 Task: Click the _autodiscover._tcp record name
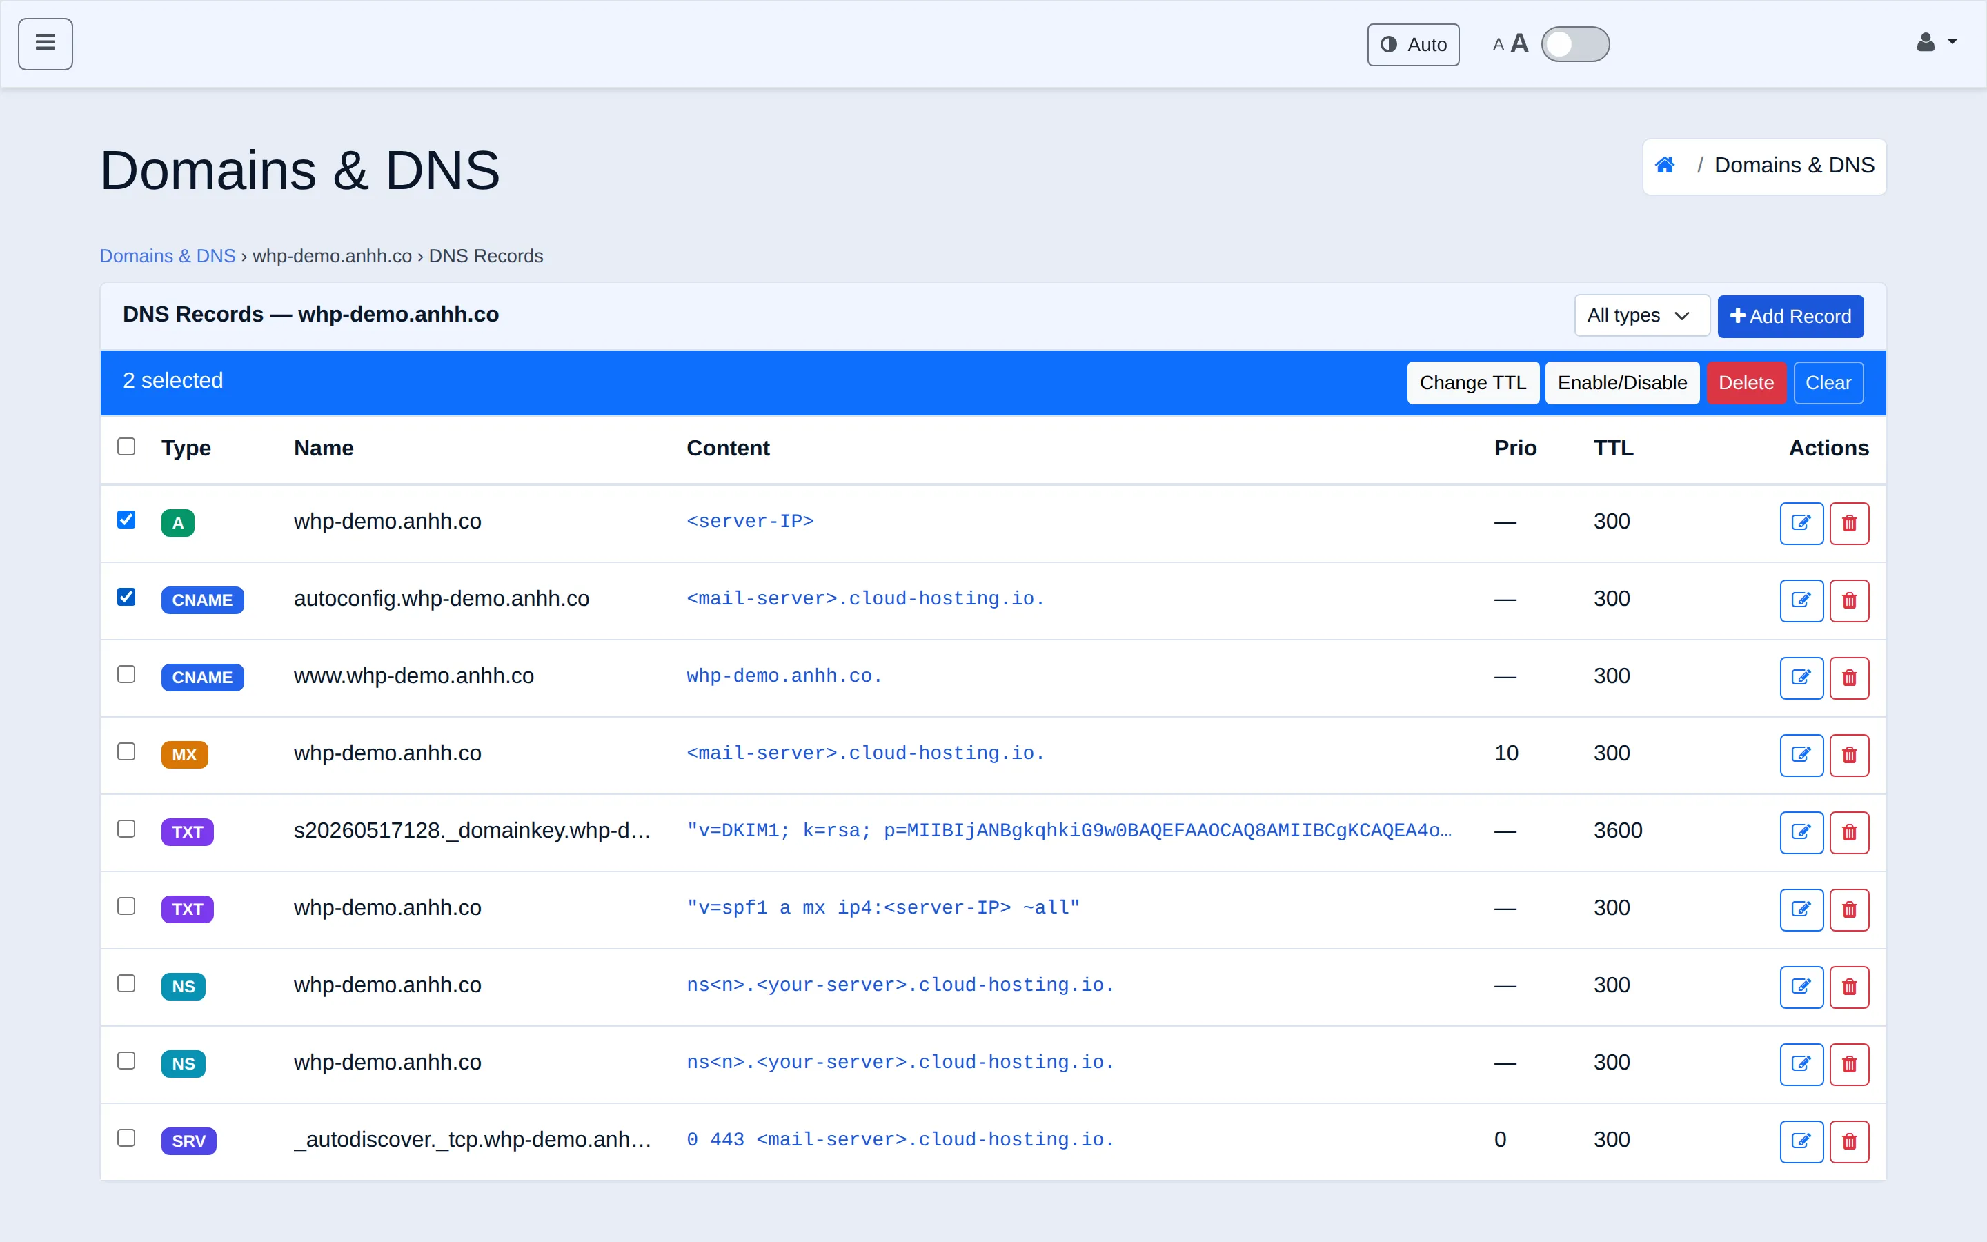pyautogui.click(x=472, y=1139)
